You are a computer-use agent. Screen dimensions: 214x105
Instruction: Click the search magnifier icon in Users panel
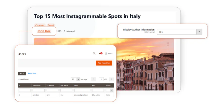tap(94, 53)
